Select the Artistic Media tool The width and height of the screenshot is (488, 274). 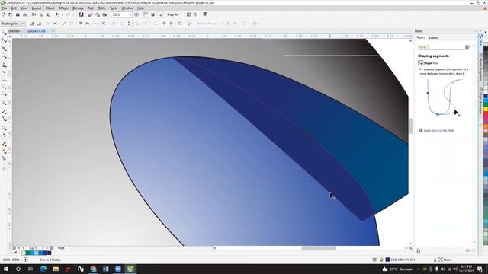(5, 72)
